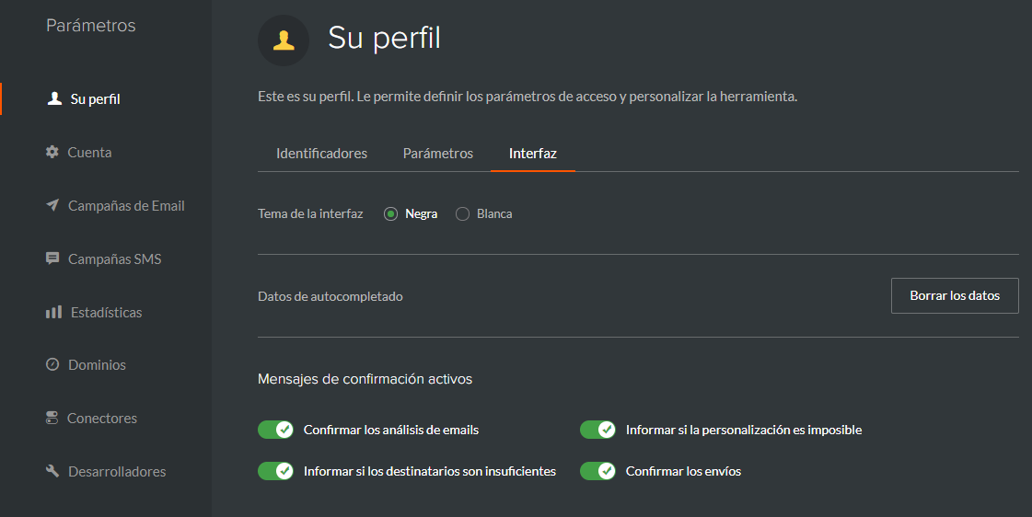
Task: Open Campañas de Email in sidebar
Action: point(126,206)
